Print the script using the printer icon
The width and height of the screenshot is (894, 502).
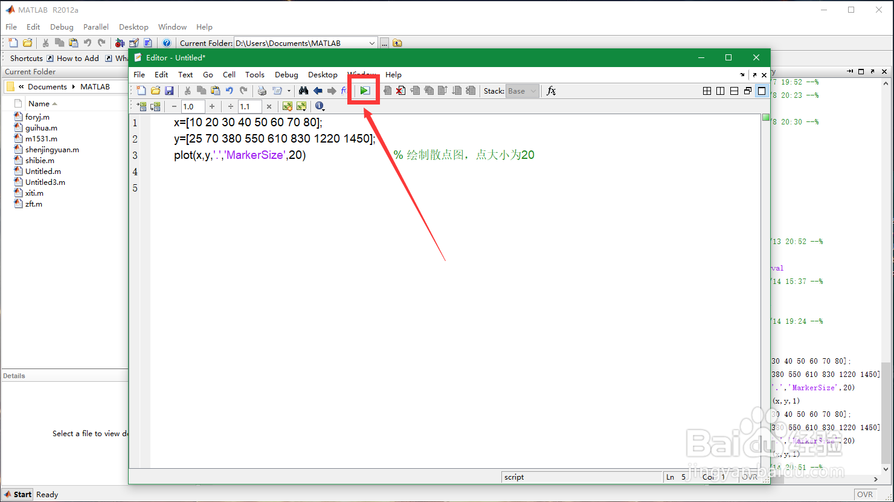[262, 91]
